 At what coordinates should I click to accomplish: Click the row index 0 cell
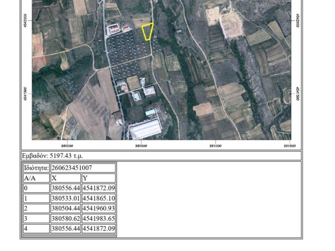coord(36,188)
